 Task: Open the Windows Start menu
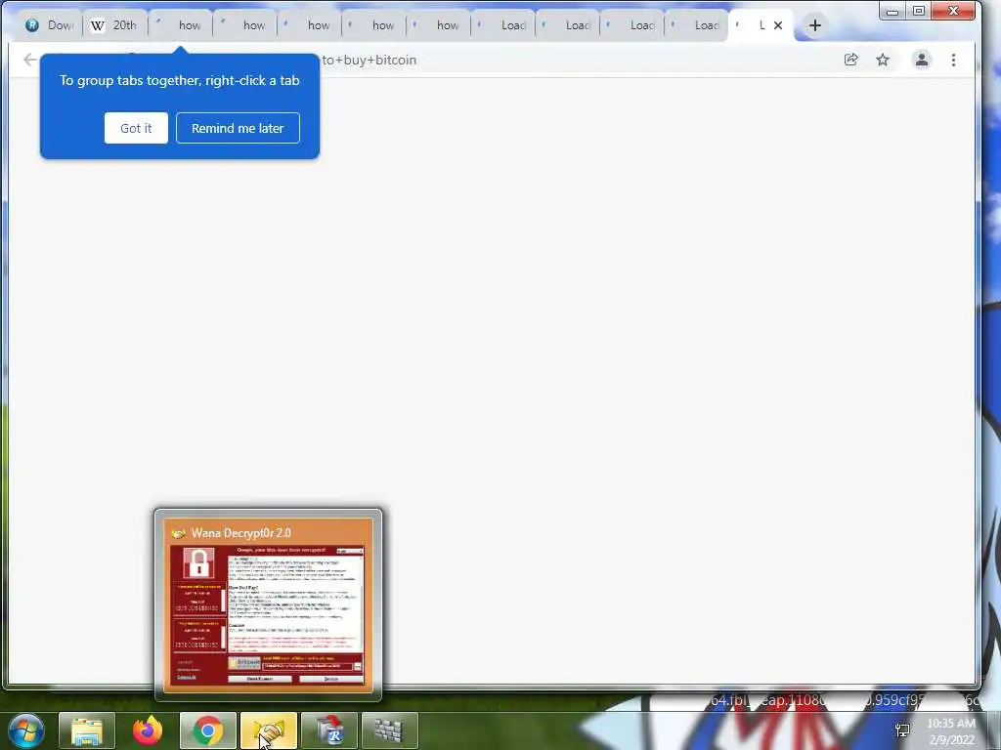point(26,730)
